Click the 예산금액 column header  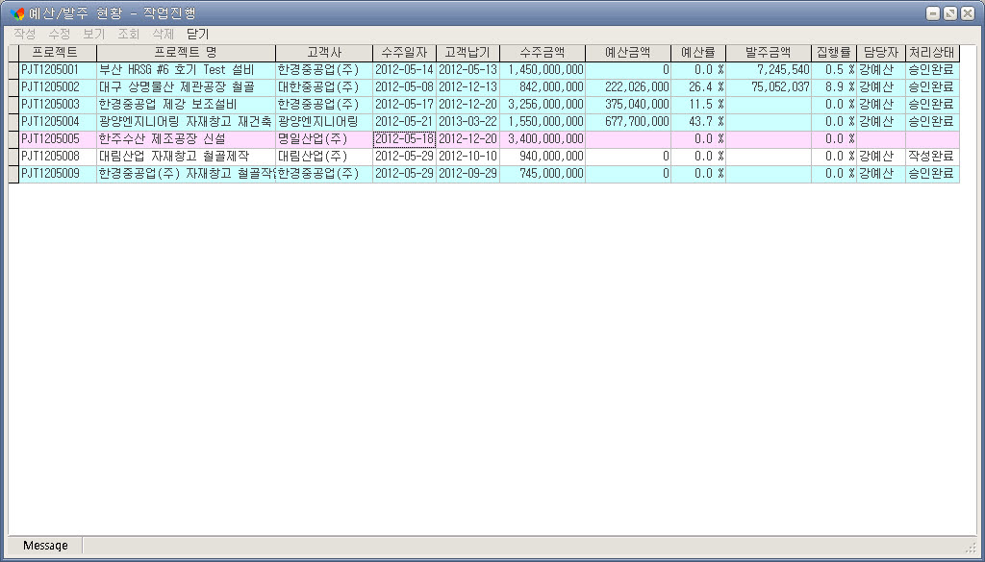click(628, 53)
